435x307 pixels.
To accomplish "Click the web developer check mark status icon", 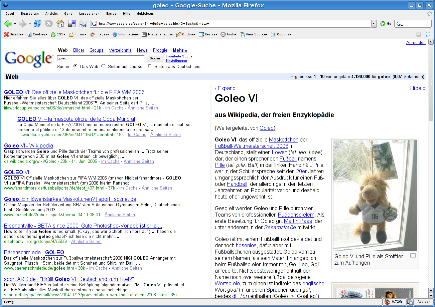I will tap(418, 34).
